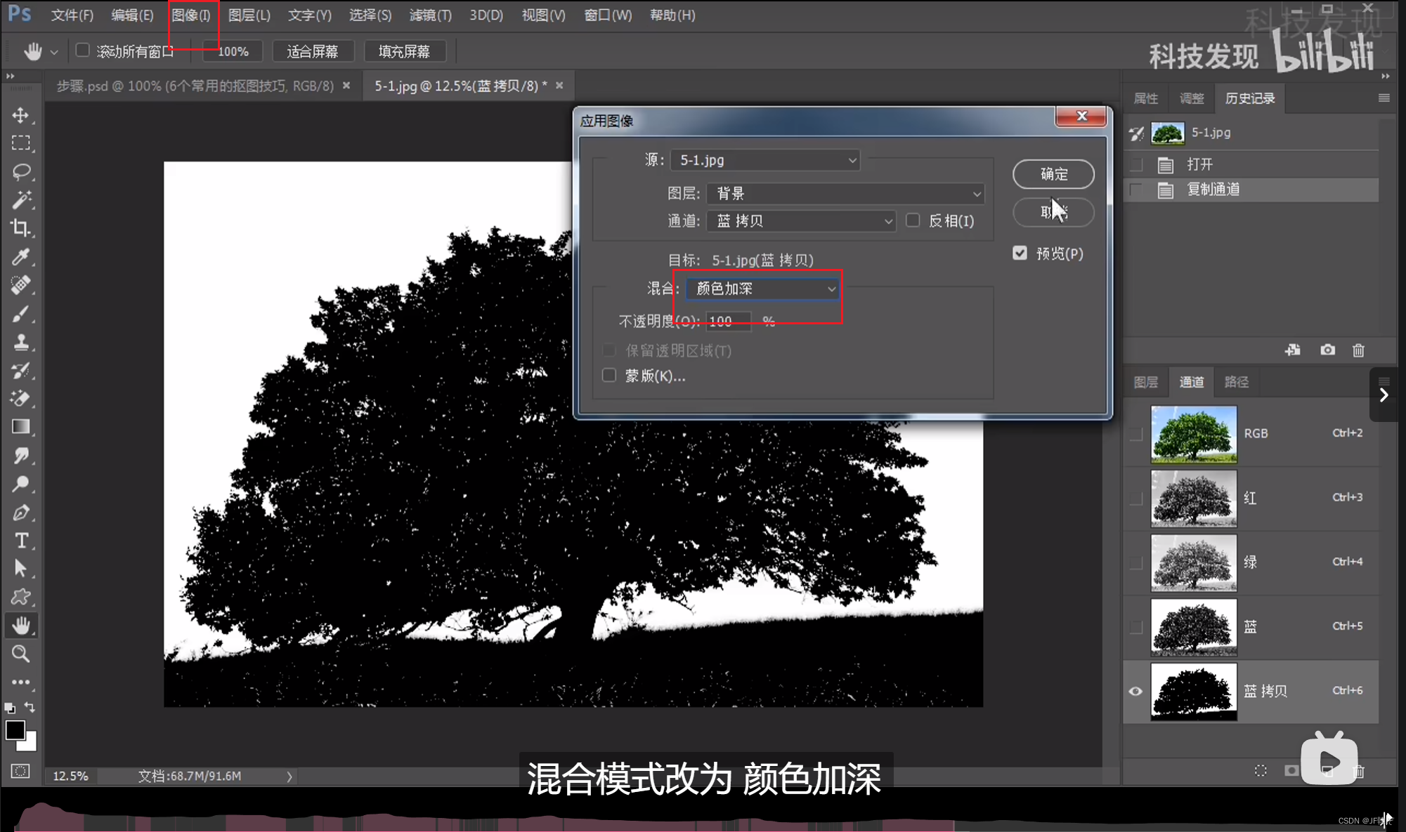Enable the 反相 invert checkbox
This screenshot has width=1406, height=832.
913,220
